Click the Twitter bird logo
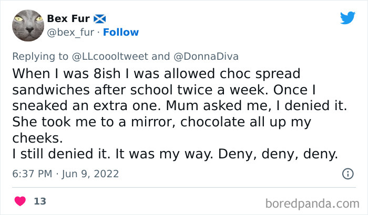The width and height of the screenshot is (368, 215). tap(347, 18)
